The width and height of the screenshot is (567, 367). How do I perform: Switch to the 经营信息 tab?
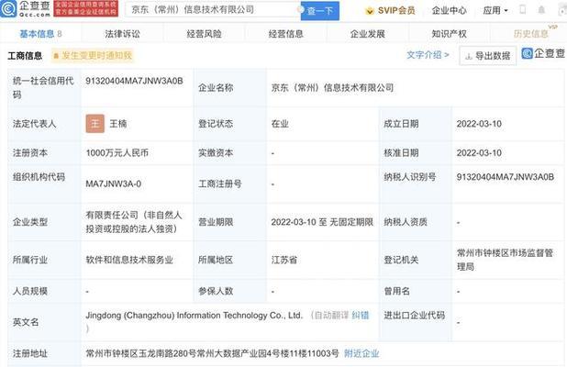pyautogui.click(x=285, y=34)
